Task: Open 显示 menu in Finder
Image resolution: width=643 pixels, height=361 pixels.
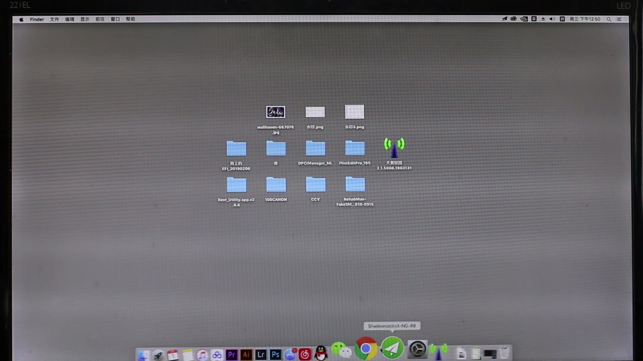Action: pyautogui.click(x=85, y=19)
